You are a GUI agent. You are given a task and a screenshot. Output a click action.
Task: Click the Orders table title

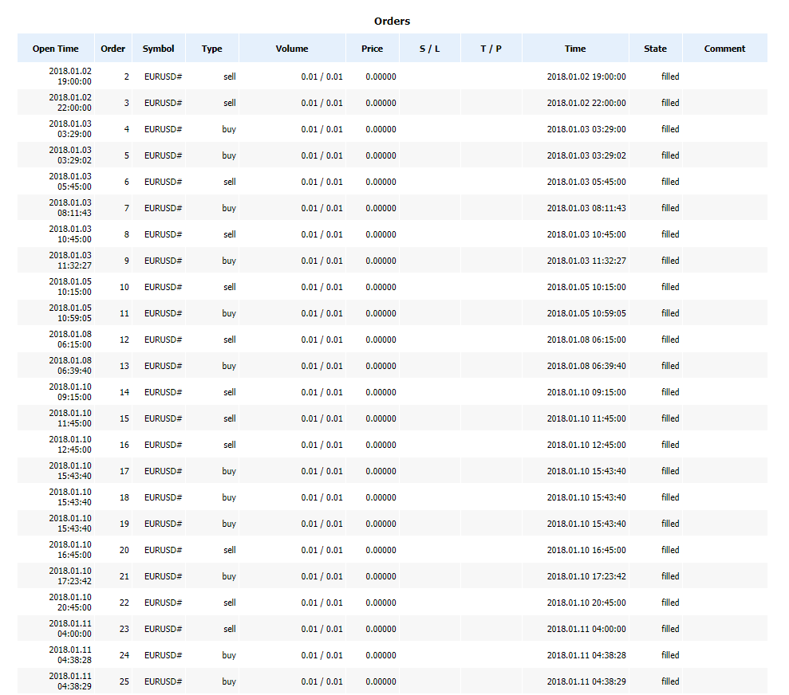392,21
